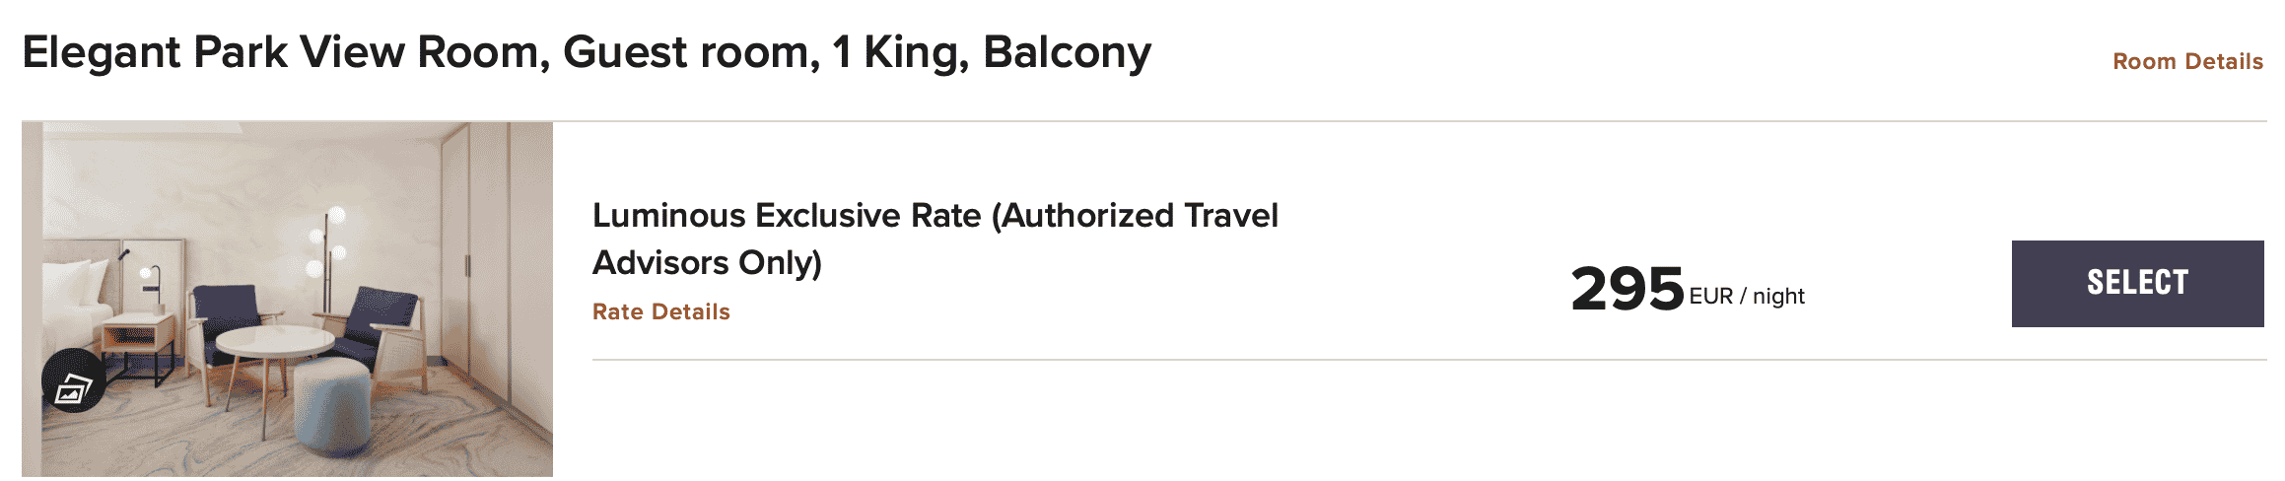Viewport: 2285px width, 481px height.
Task: Click the blue ottoman in the room image
Action: click(331, 404)
